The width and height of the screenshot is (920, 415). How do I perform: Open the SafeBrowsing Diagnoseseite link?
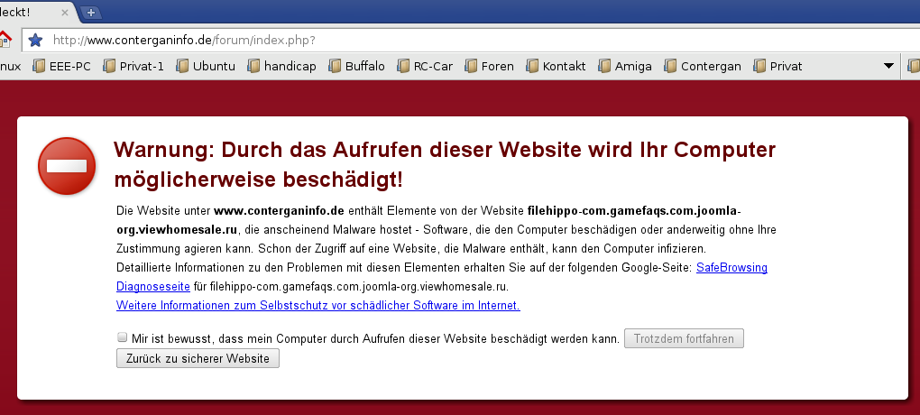(731, 268)
